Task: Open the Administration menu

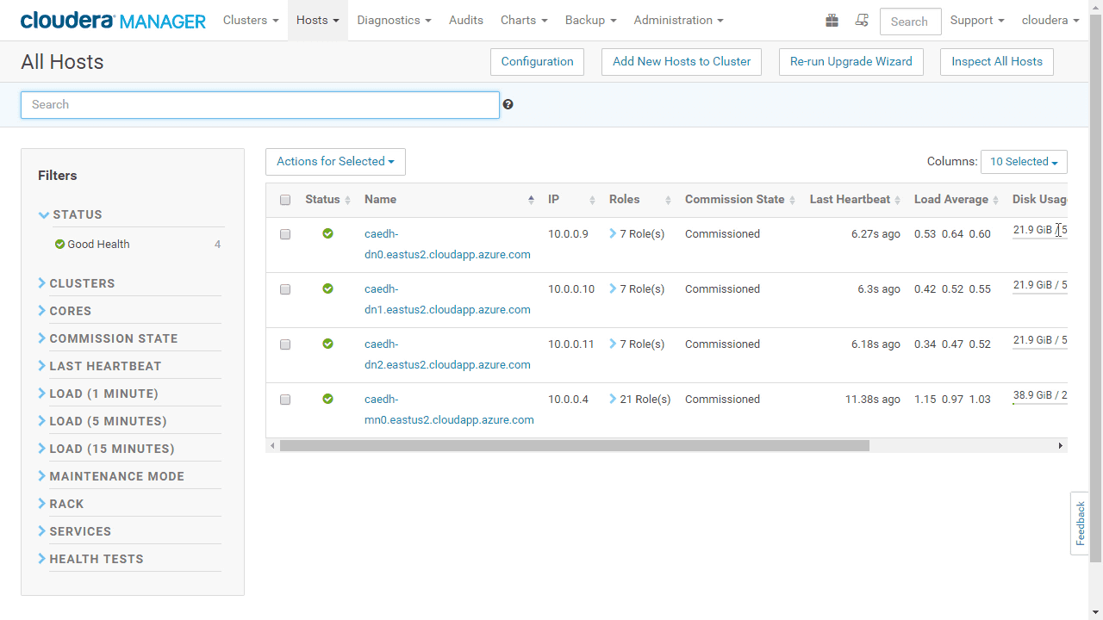Action: pos(679,20)
